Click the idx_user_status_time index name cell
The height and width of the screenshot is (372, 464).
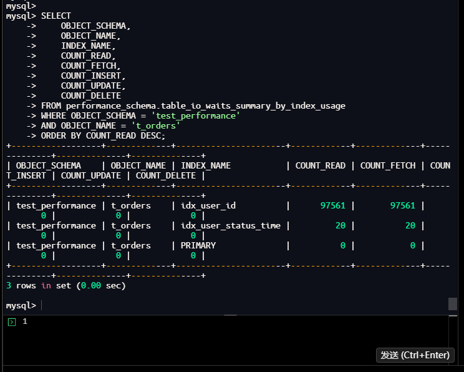click(231, 226)
